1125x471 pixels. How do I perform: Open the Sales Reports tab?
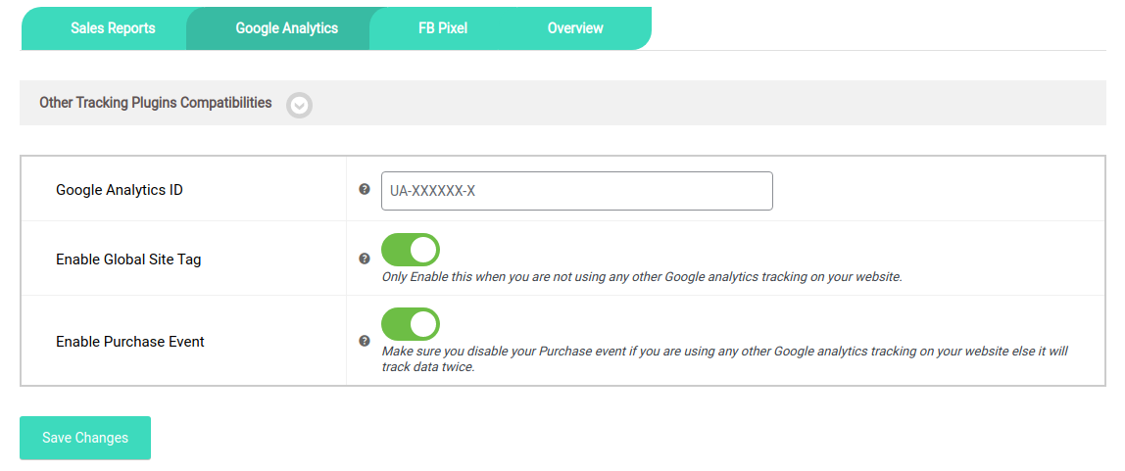click(x=113, y=28)
